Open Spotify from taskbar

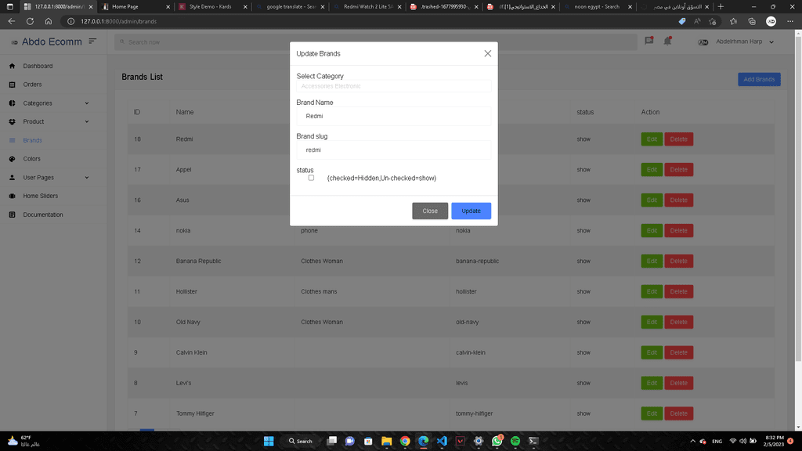[x=515, y=441]
